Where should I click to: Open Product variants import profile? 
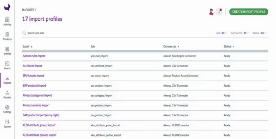(x=36, y=105)
